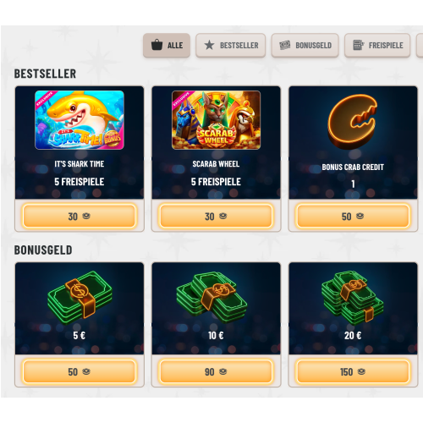Buy Scarab Wheel freispiele for 30 coins
This screenshot has width=423, height=423.
(216, 217)
